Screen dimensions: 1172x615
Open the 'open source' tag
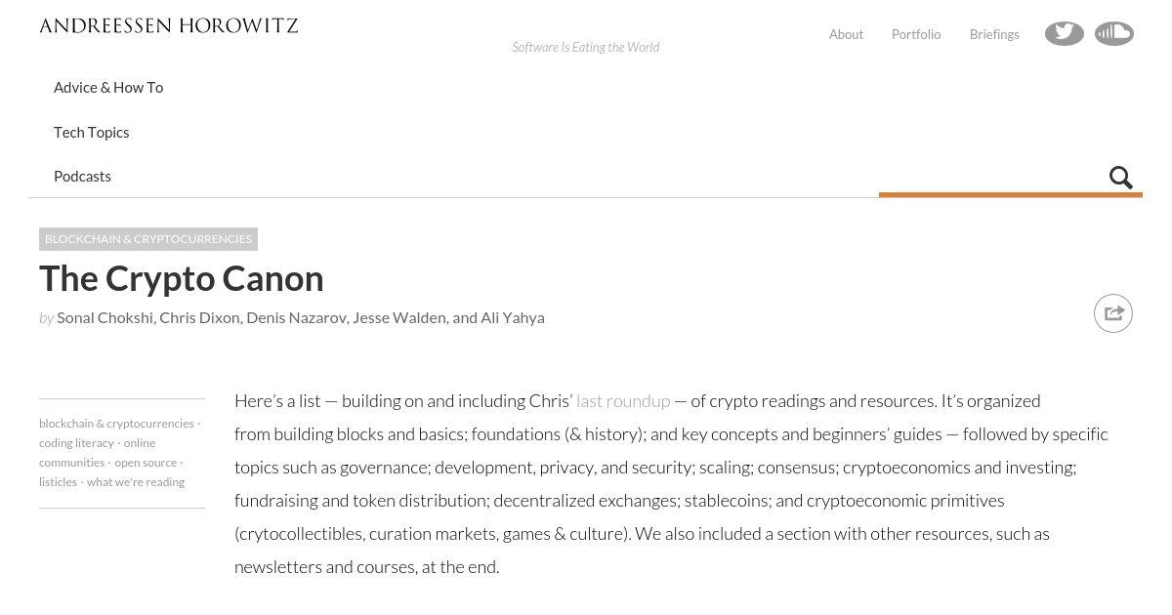(x=146, y=463)
